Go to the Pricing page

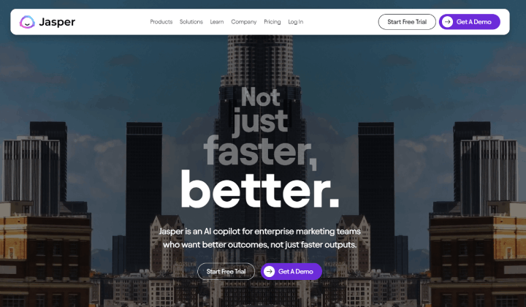click(x=272, y=22)
